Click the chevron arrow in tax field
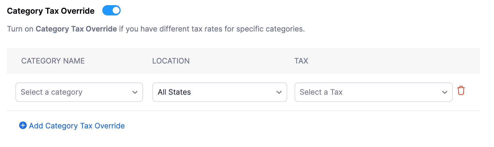The image size is (494, 147). 444,92
